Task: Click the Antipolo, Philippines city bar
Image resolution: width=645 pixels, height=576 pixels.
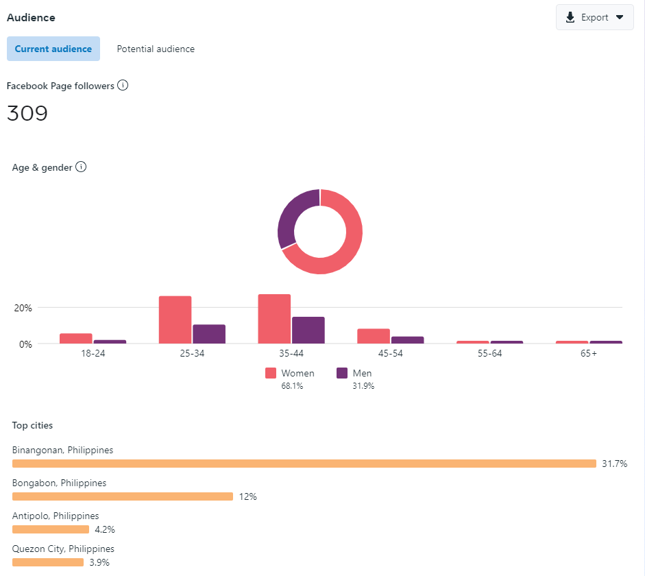Action: (x=51, y=529)
